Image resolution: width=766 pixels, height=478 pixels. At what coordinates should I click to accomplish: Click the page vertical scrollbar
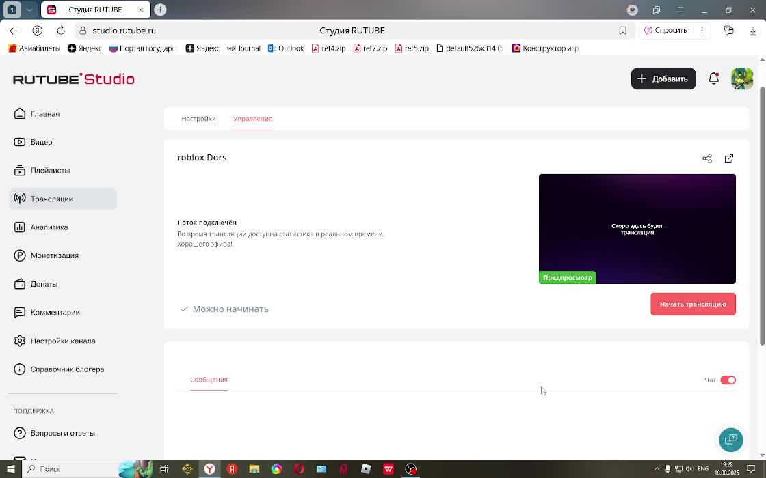click(x=762, y=216)
